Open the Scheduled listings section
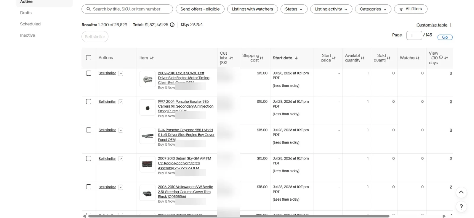 30,24
